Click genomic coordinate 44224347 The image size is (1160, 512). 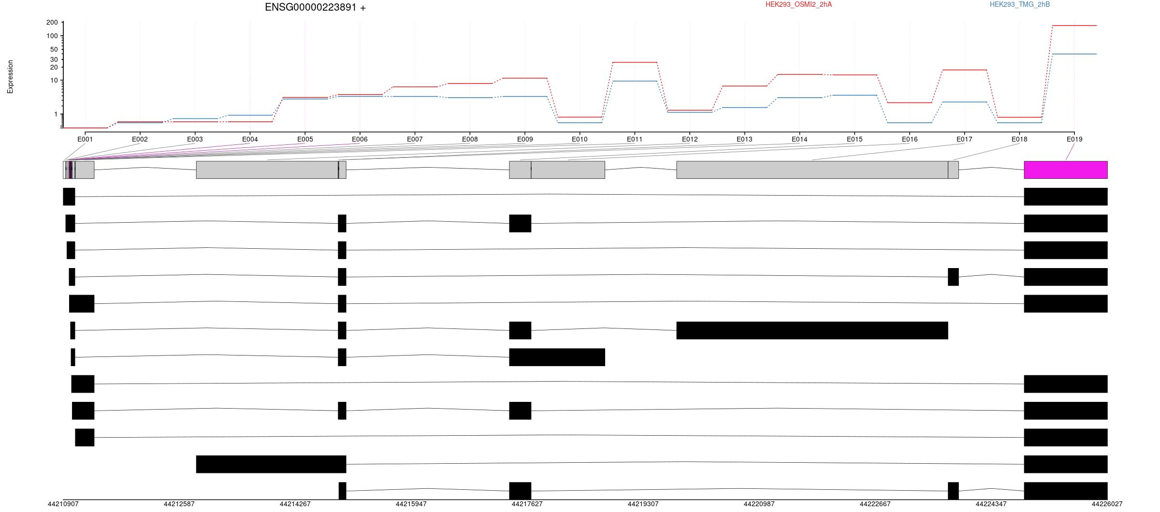[991, 504]
